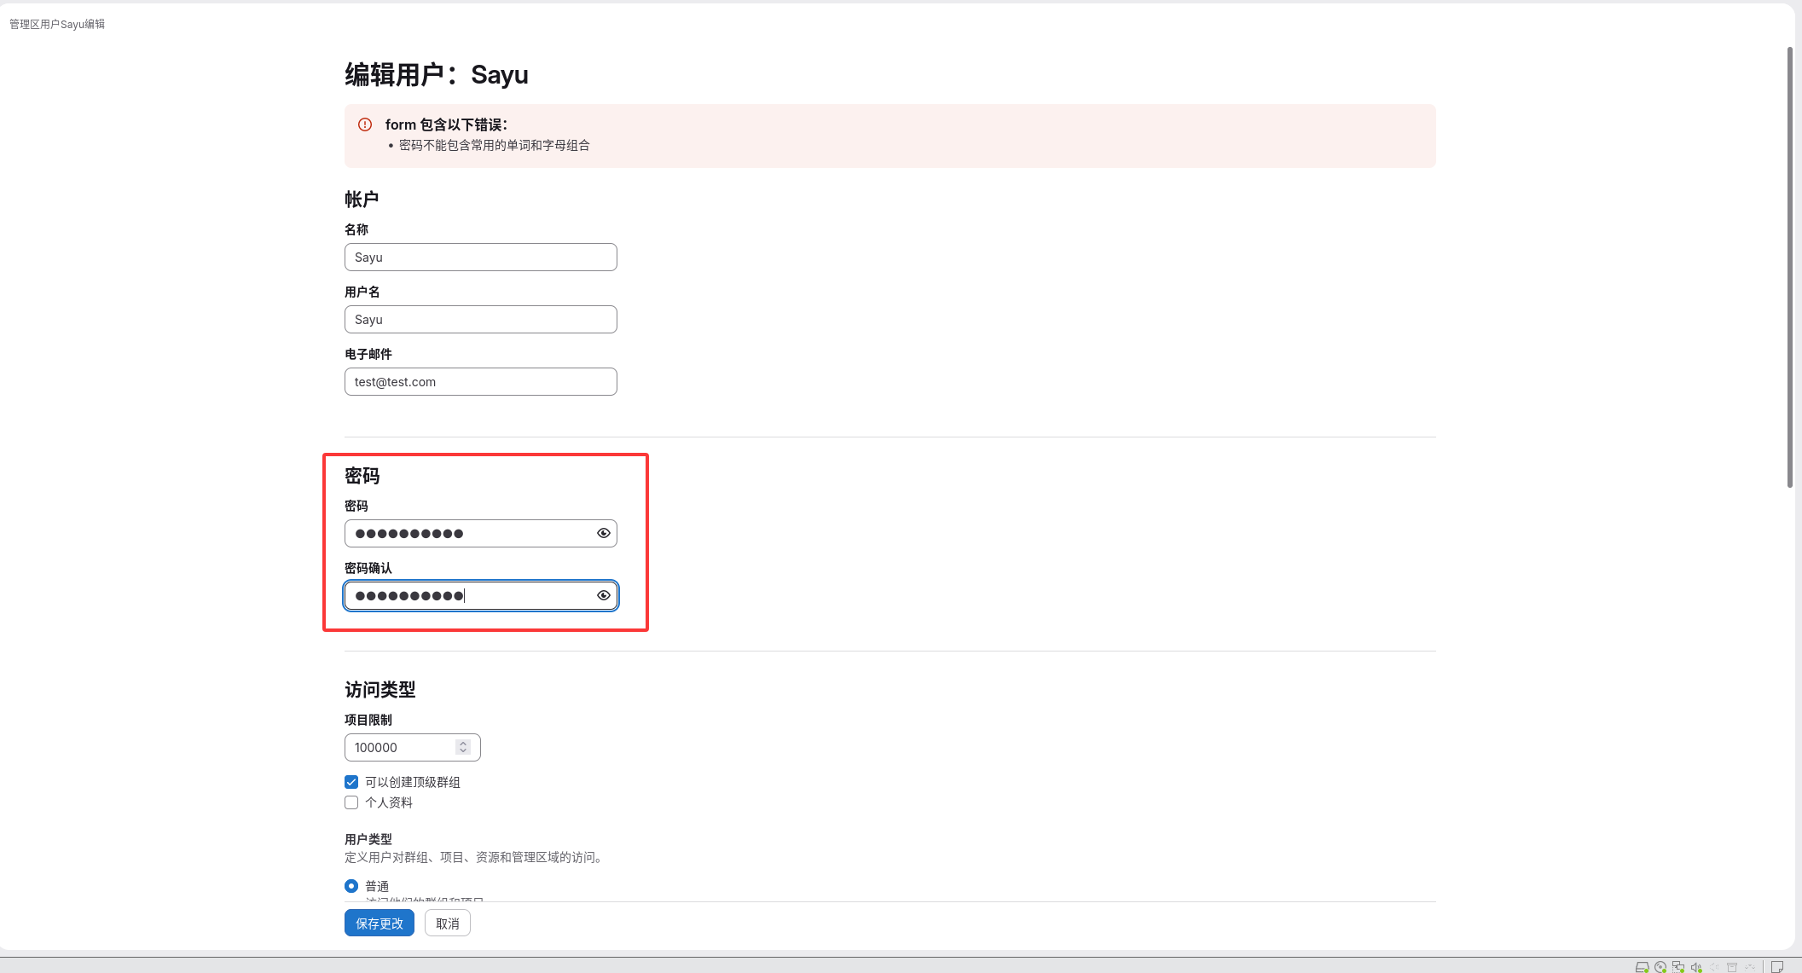The width and height of the screenshot is (1802, 973).
Task: Show confirmation password via eye icon in 密码确认
Action: tap(603, 595)
